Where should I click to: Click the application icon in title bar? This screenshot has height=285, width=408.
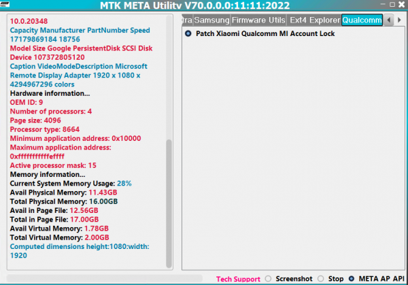point(5,4)
